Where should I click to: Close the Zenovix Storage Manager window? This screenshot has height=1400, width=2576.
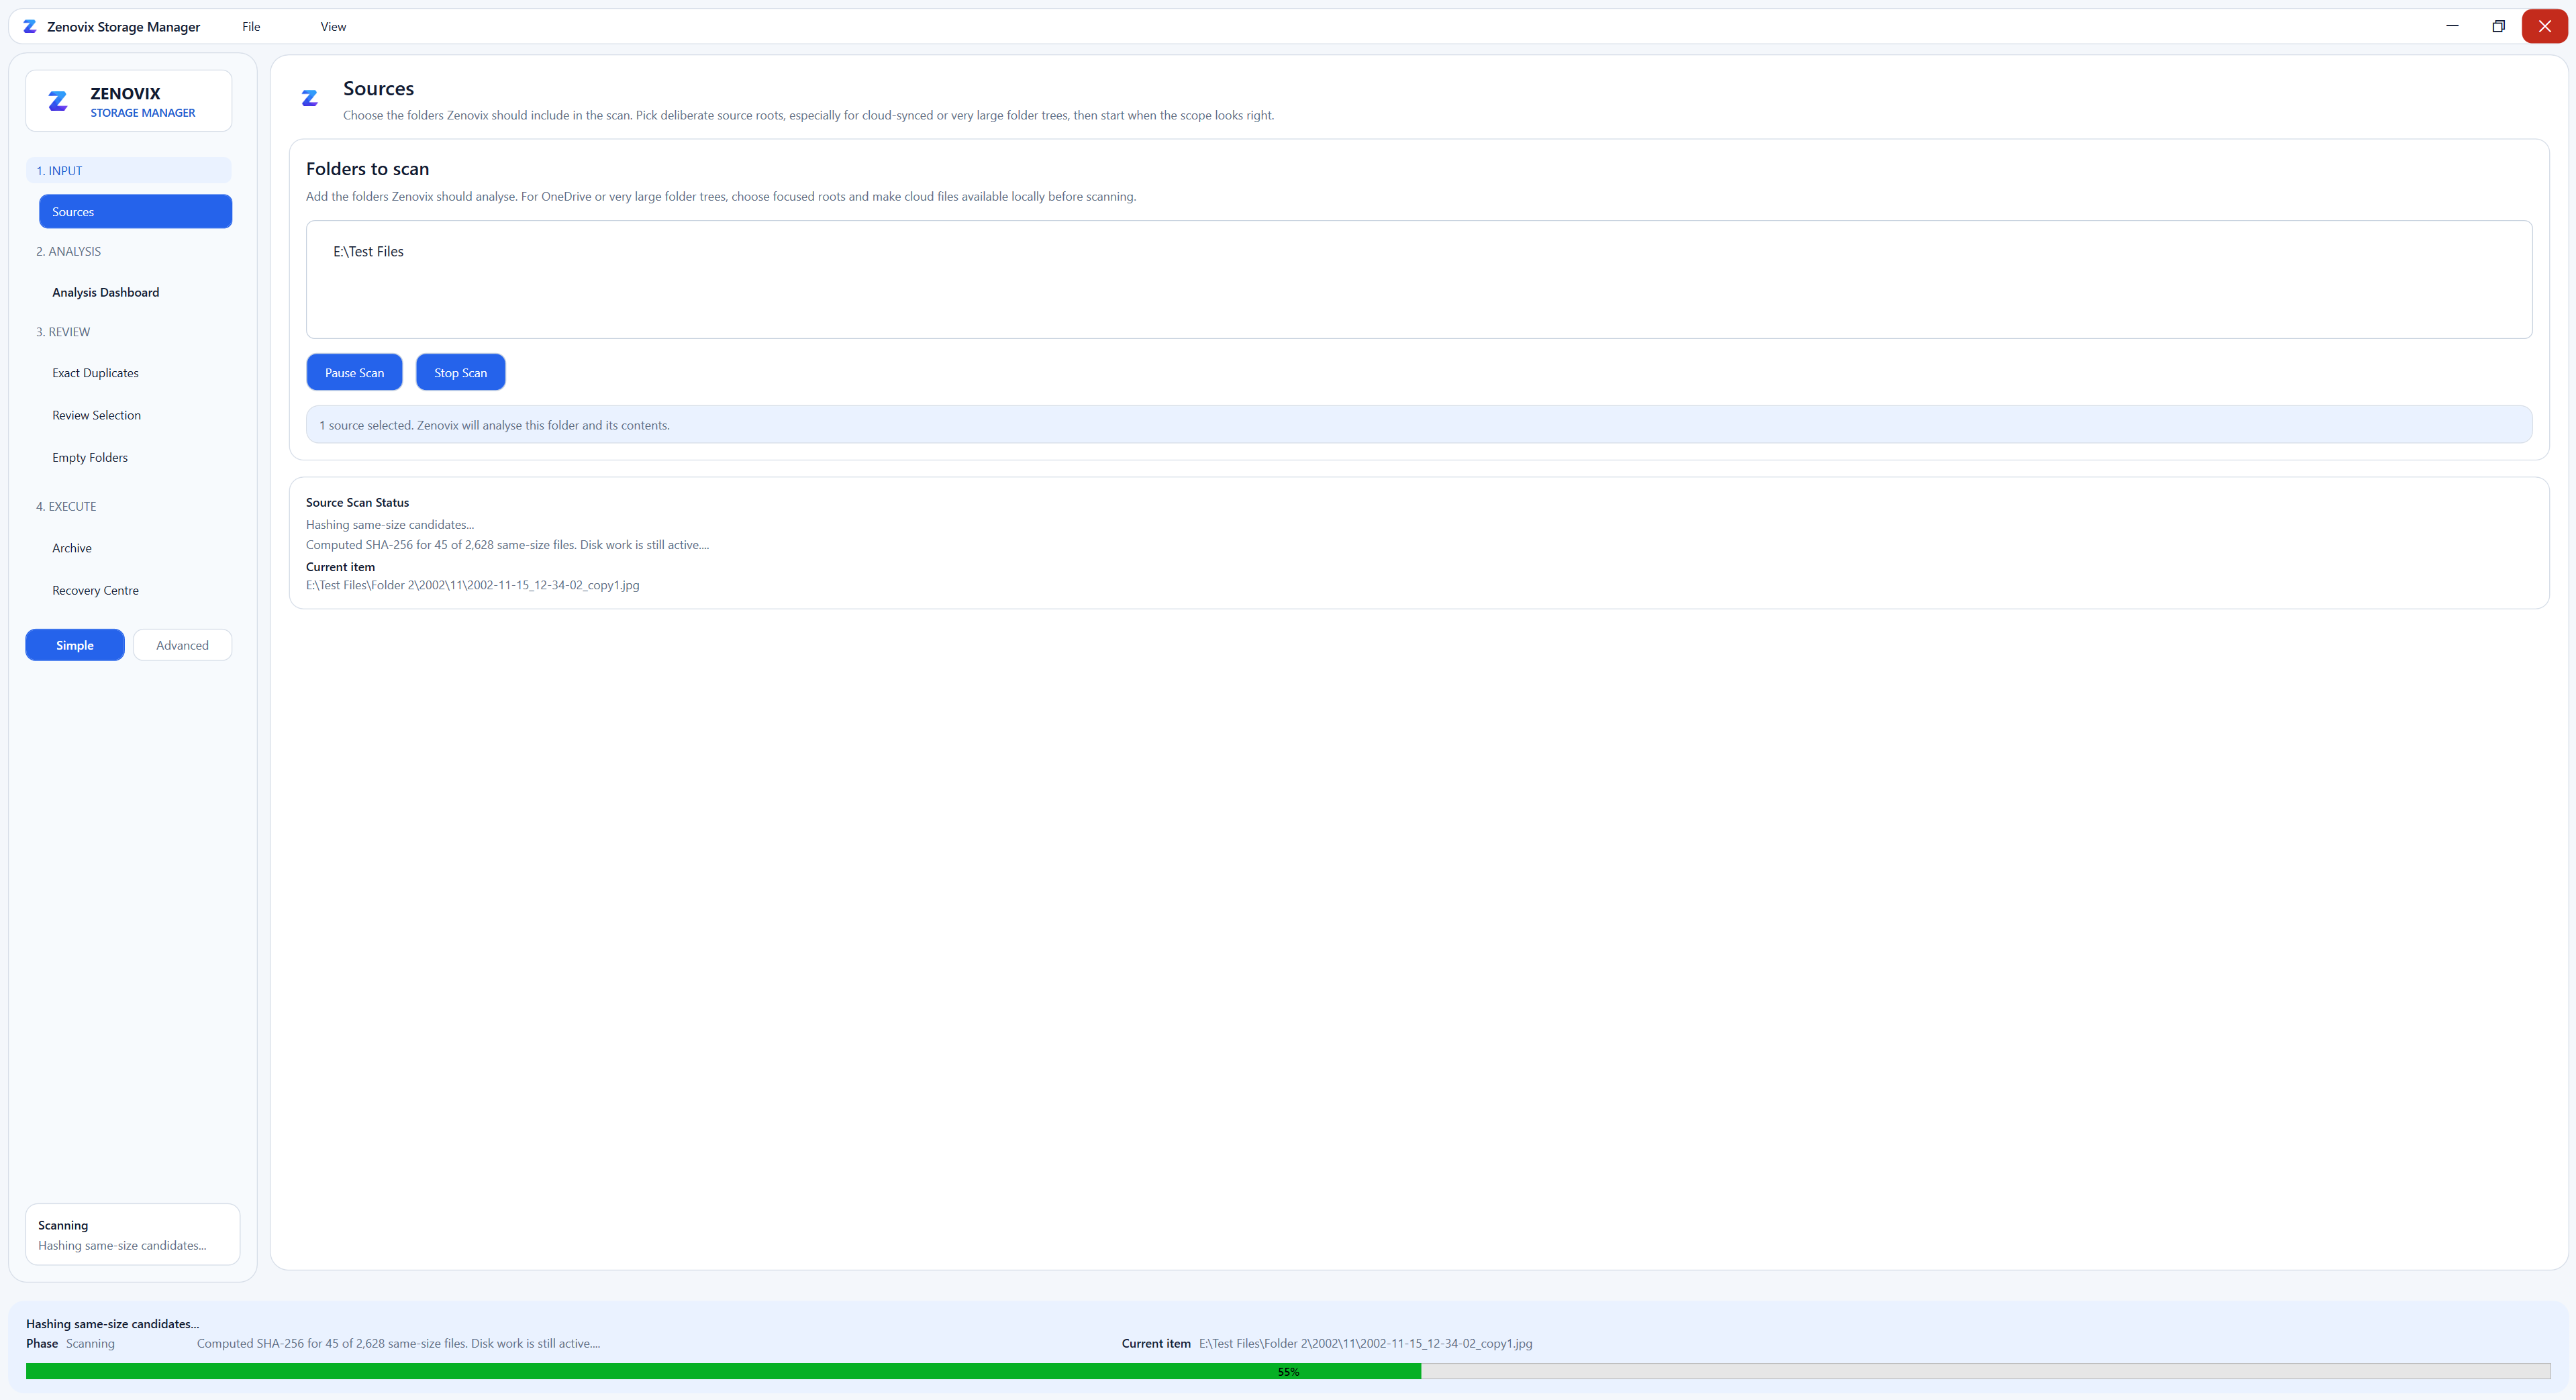click(2544, 26)
